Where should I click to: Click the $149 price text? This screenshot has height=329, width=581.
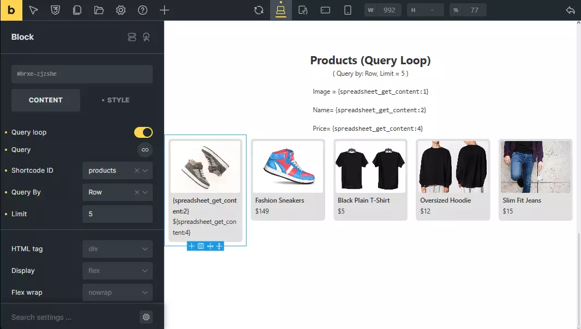[x=262, y=211]
